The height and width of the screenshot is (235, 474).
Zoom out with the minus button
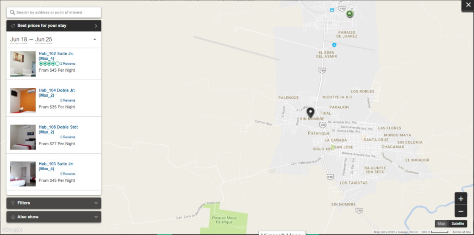tap(461, 211)
